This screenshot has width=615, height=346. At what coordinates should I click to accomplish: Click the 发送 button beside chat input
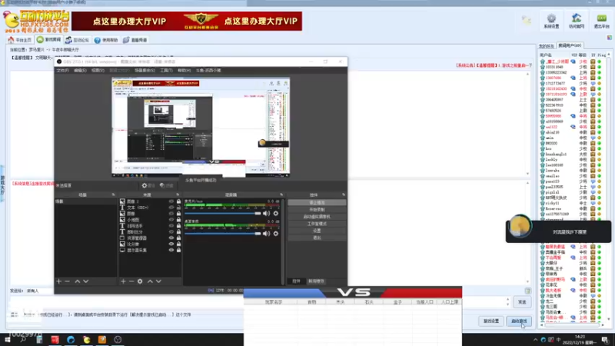point(522,302)
